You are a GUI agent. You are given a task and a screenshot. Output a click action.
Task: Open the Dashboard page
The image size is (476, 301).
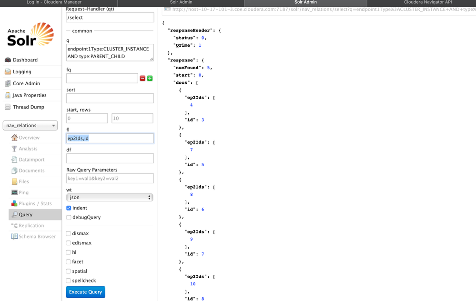point(25,60)
